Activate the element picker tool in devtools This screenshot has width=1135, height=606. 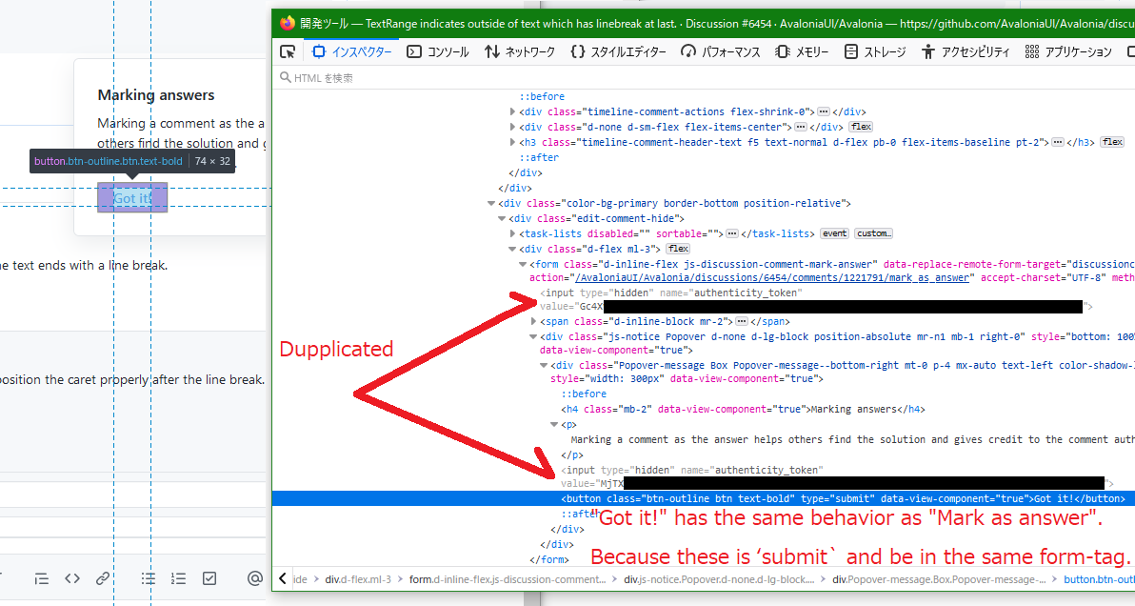(x=288, y=52)
